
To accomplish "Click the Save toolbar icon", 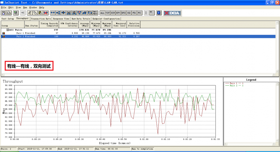I will 3,13.
